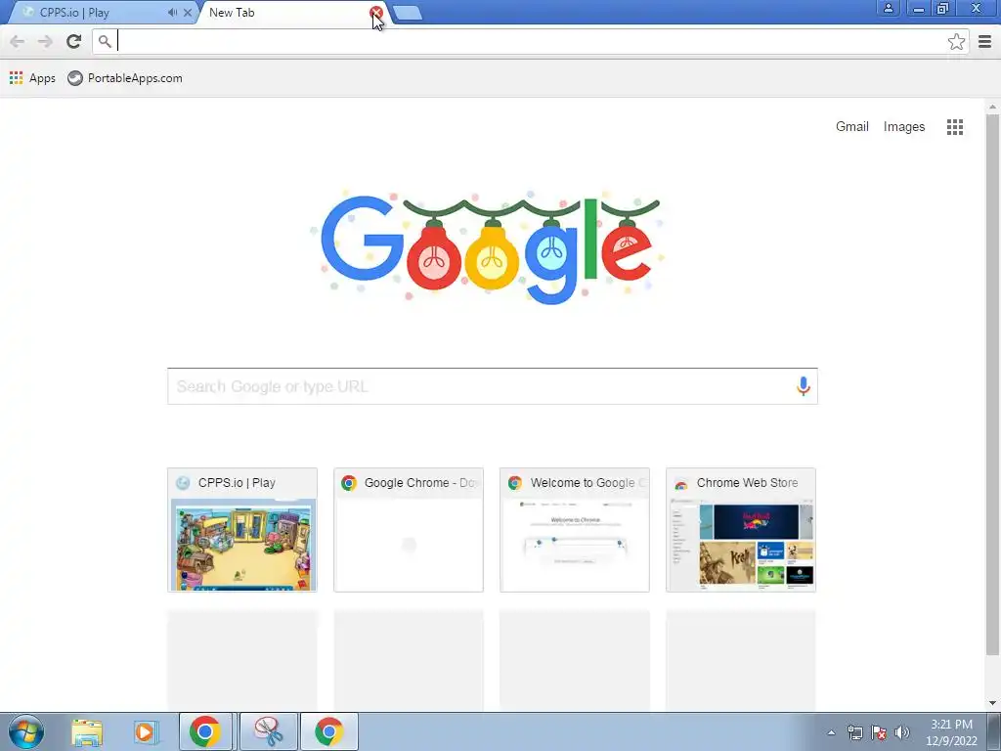Restore down the Chrome window
This screenshot has width=1001, height=751.
[942, 8]
